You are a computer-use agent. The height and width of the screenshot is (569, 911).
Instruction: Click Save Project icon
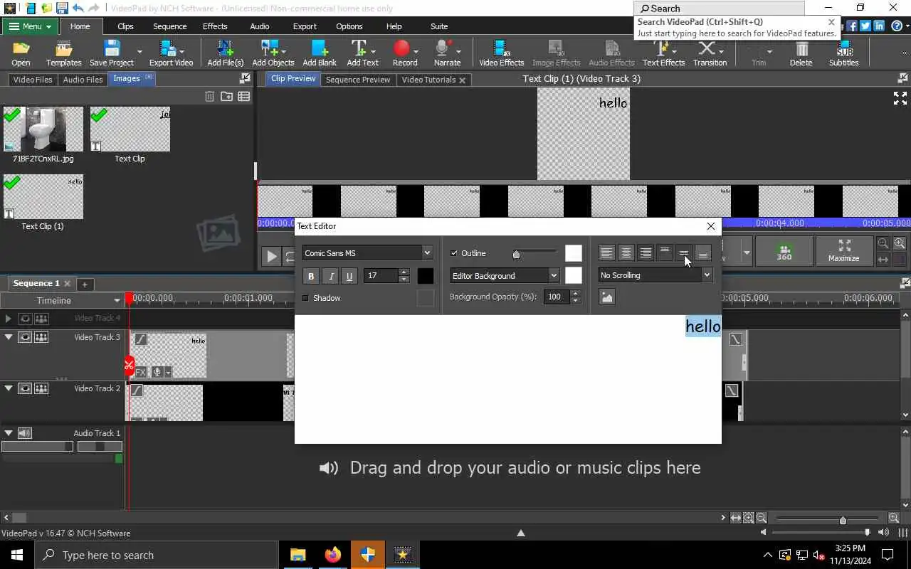[112, 48]
